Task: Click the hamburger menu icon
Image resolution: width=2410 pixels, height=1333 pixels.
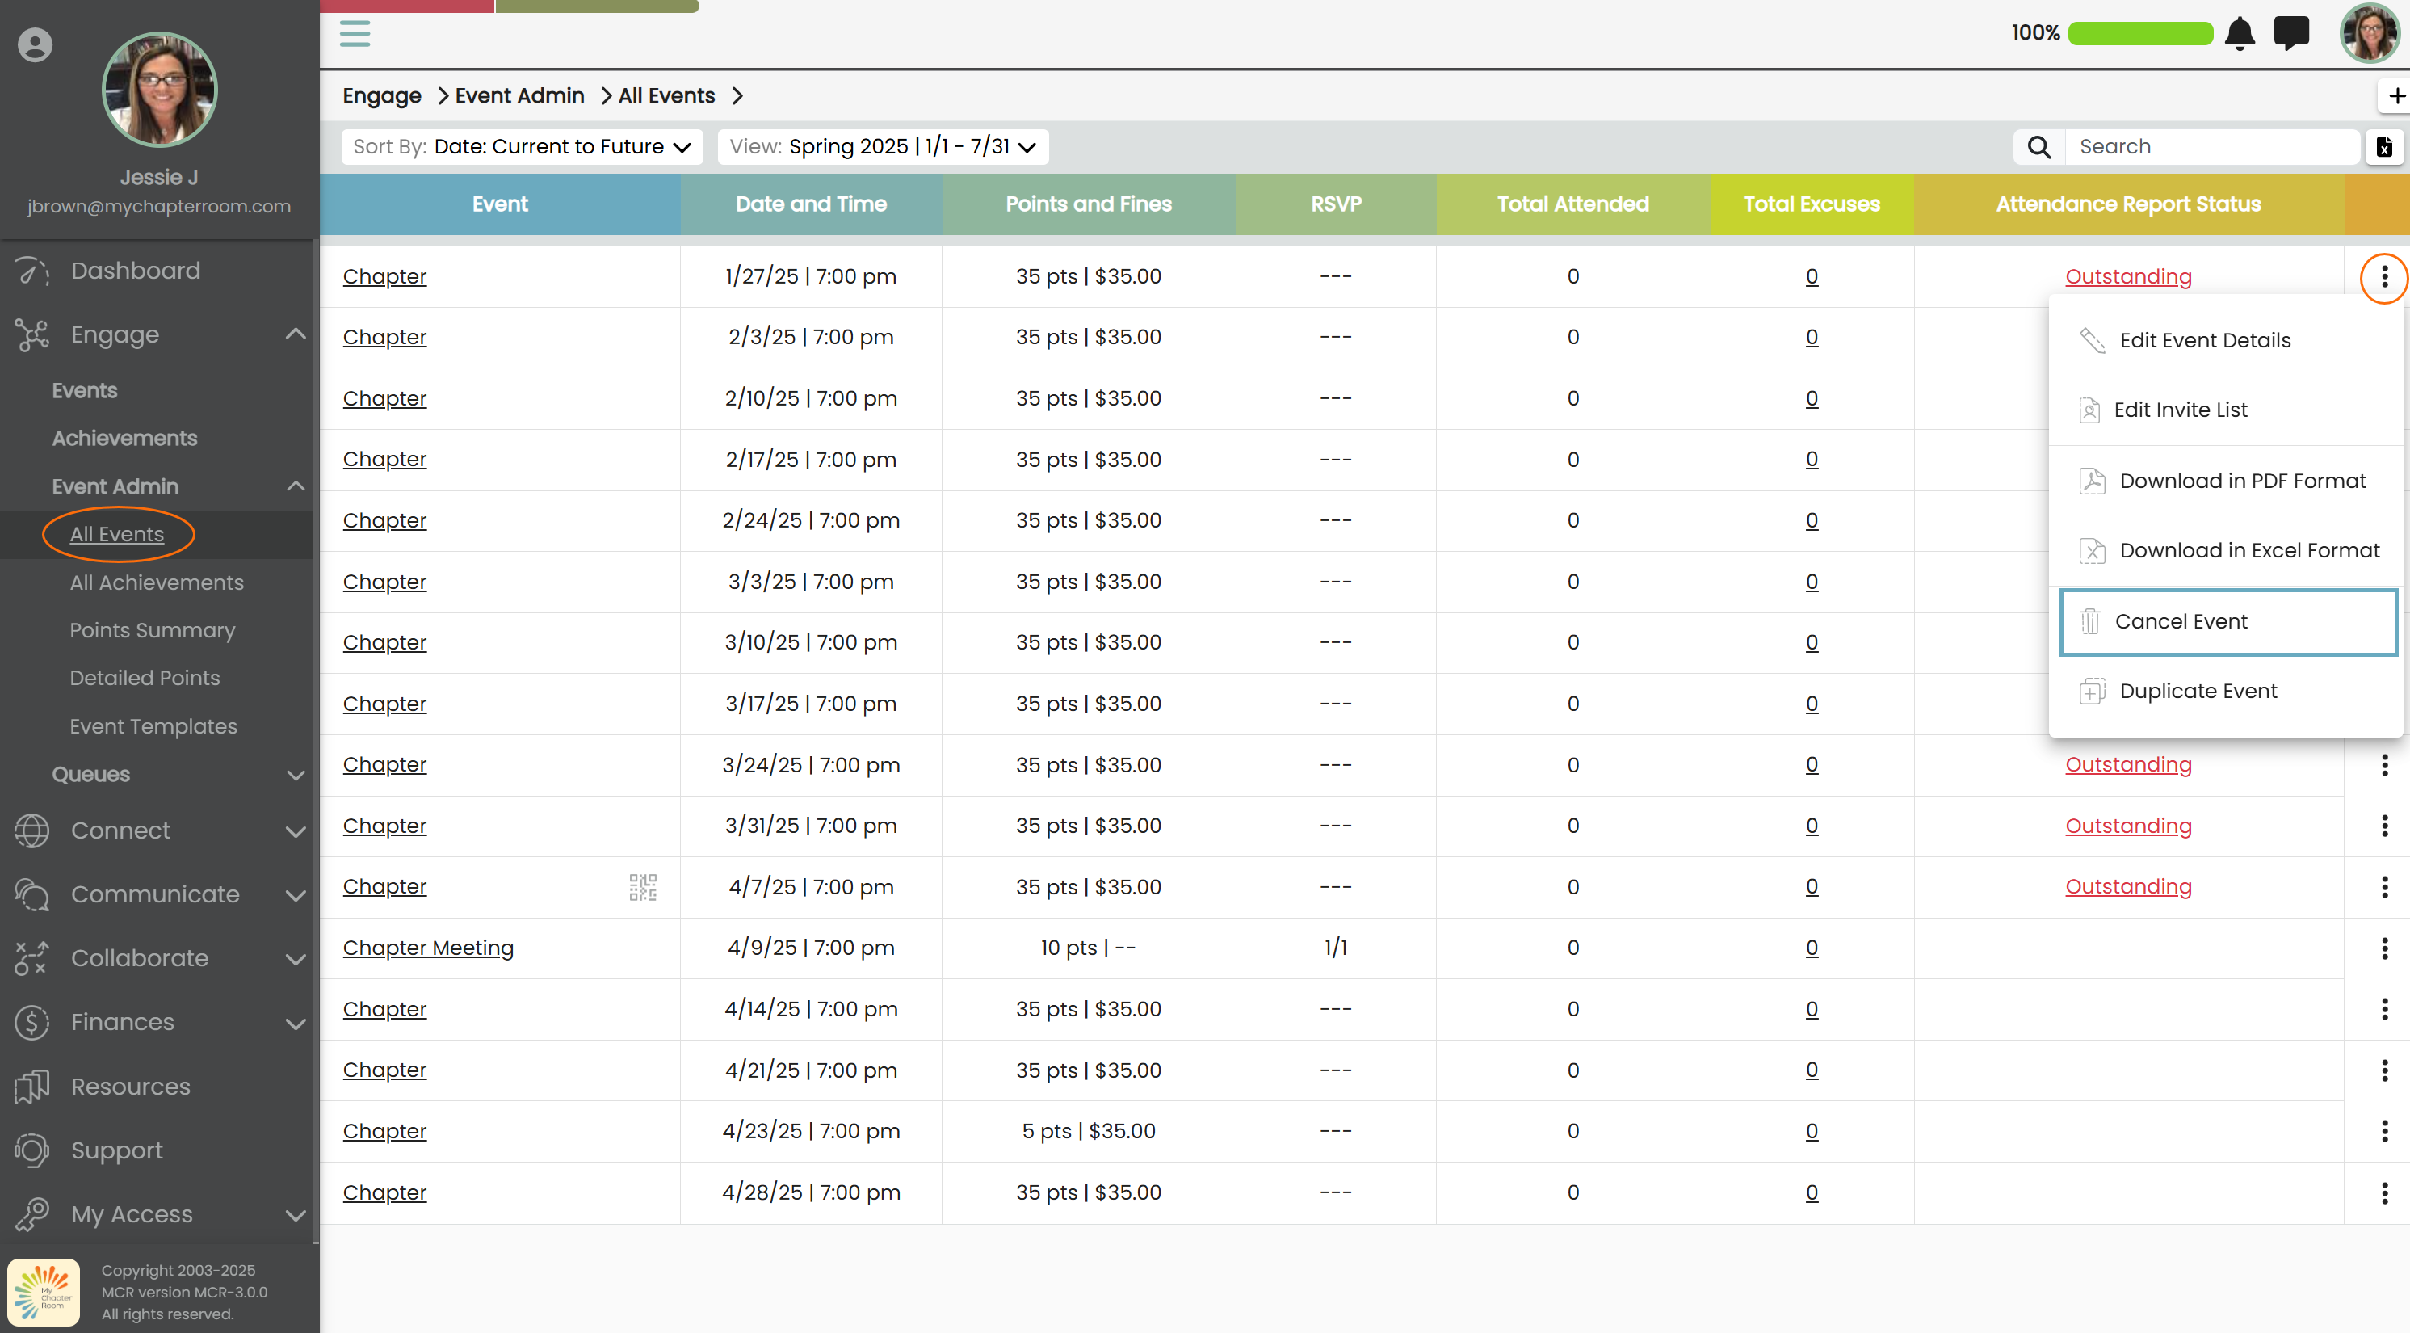Action: pyautogui.click(x=355, y=34)
